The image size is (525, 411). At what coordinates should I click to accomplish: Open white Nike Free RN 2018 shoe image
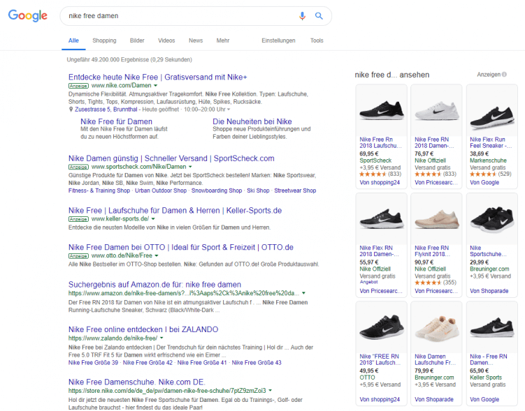pyautogui.click(x=436, y=111)
